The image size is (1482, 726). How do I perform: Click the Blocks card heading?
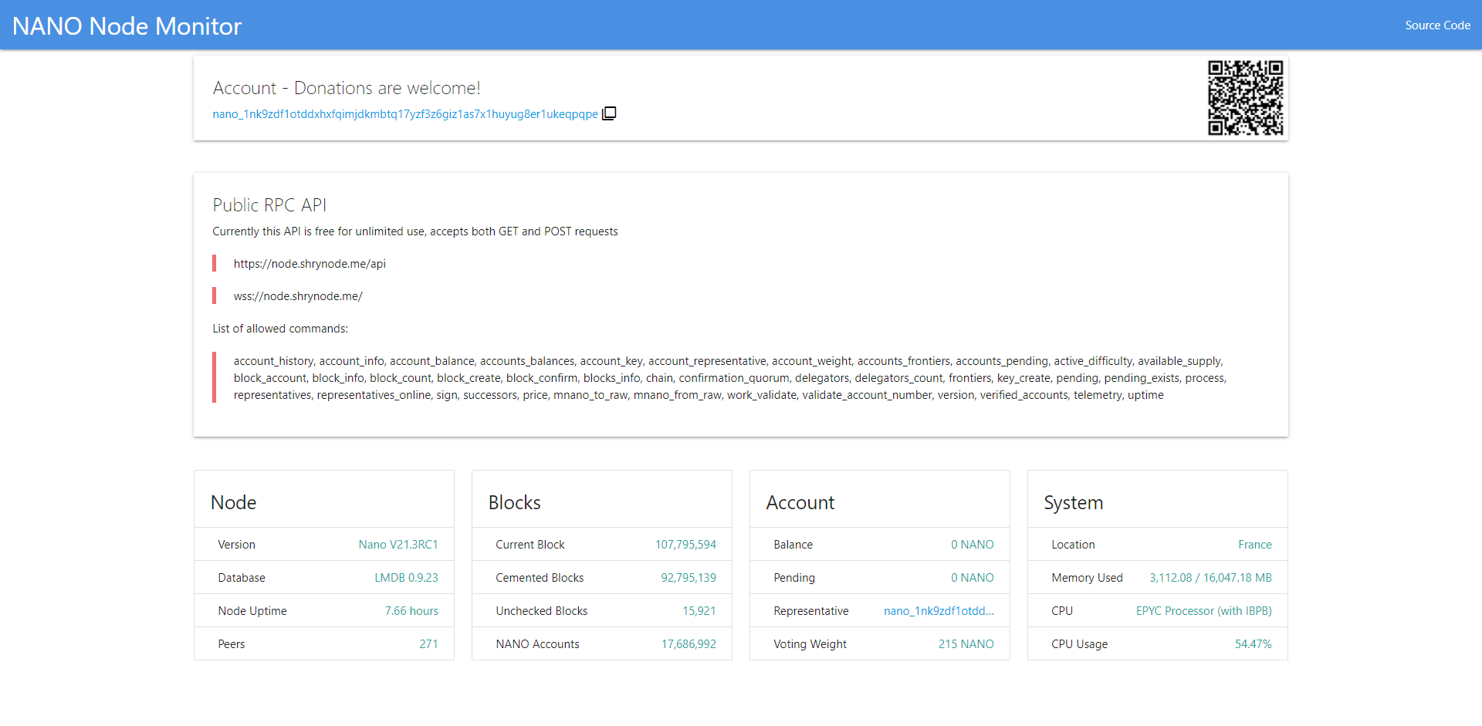pos(514,503)
